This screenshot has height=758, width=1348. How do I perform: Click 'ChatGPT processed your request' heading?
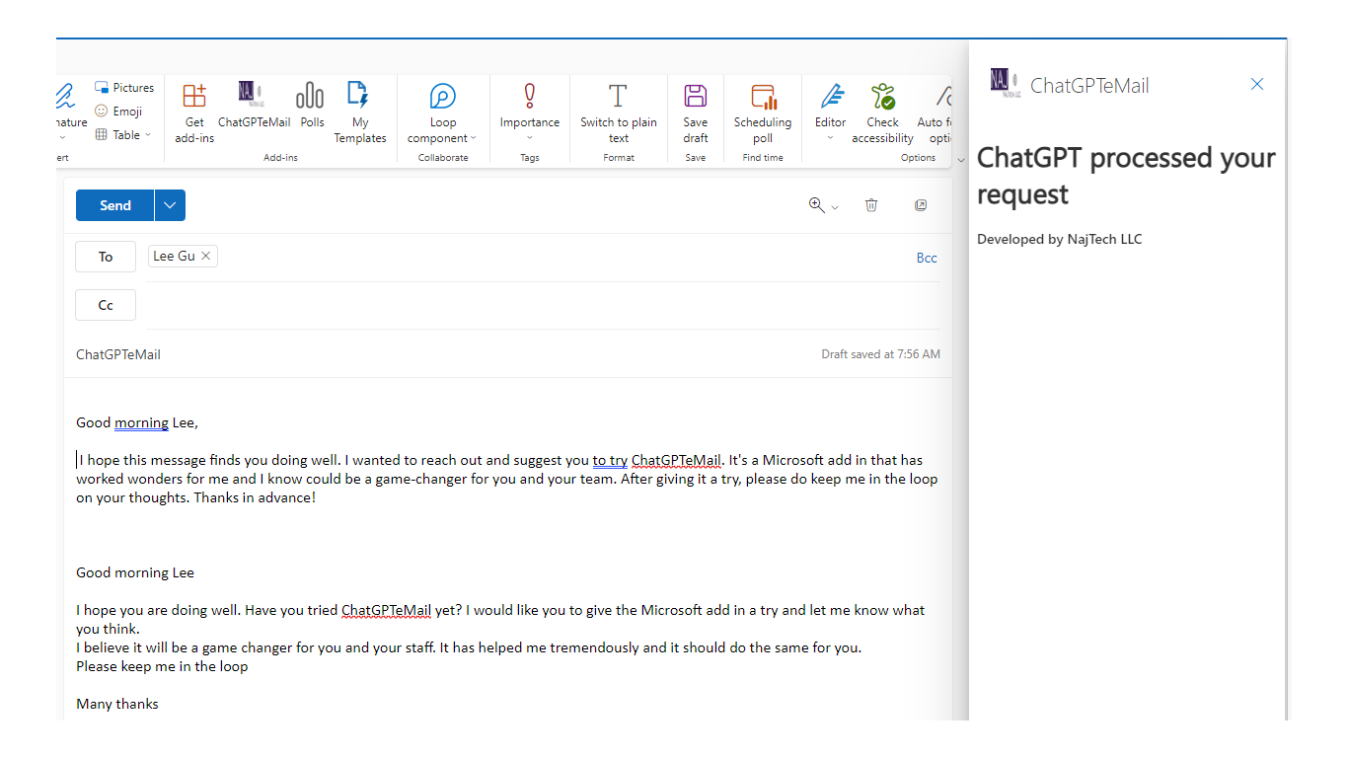click(x=1126, y=176)
